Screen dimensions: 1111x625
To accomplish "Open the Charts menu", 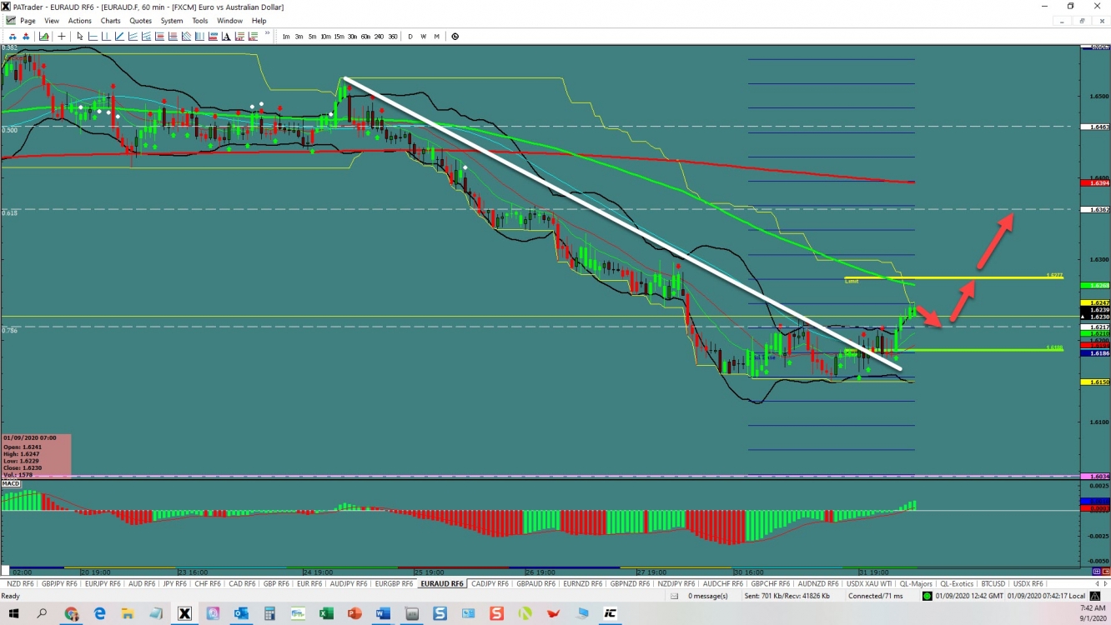I will pos(110,21).
